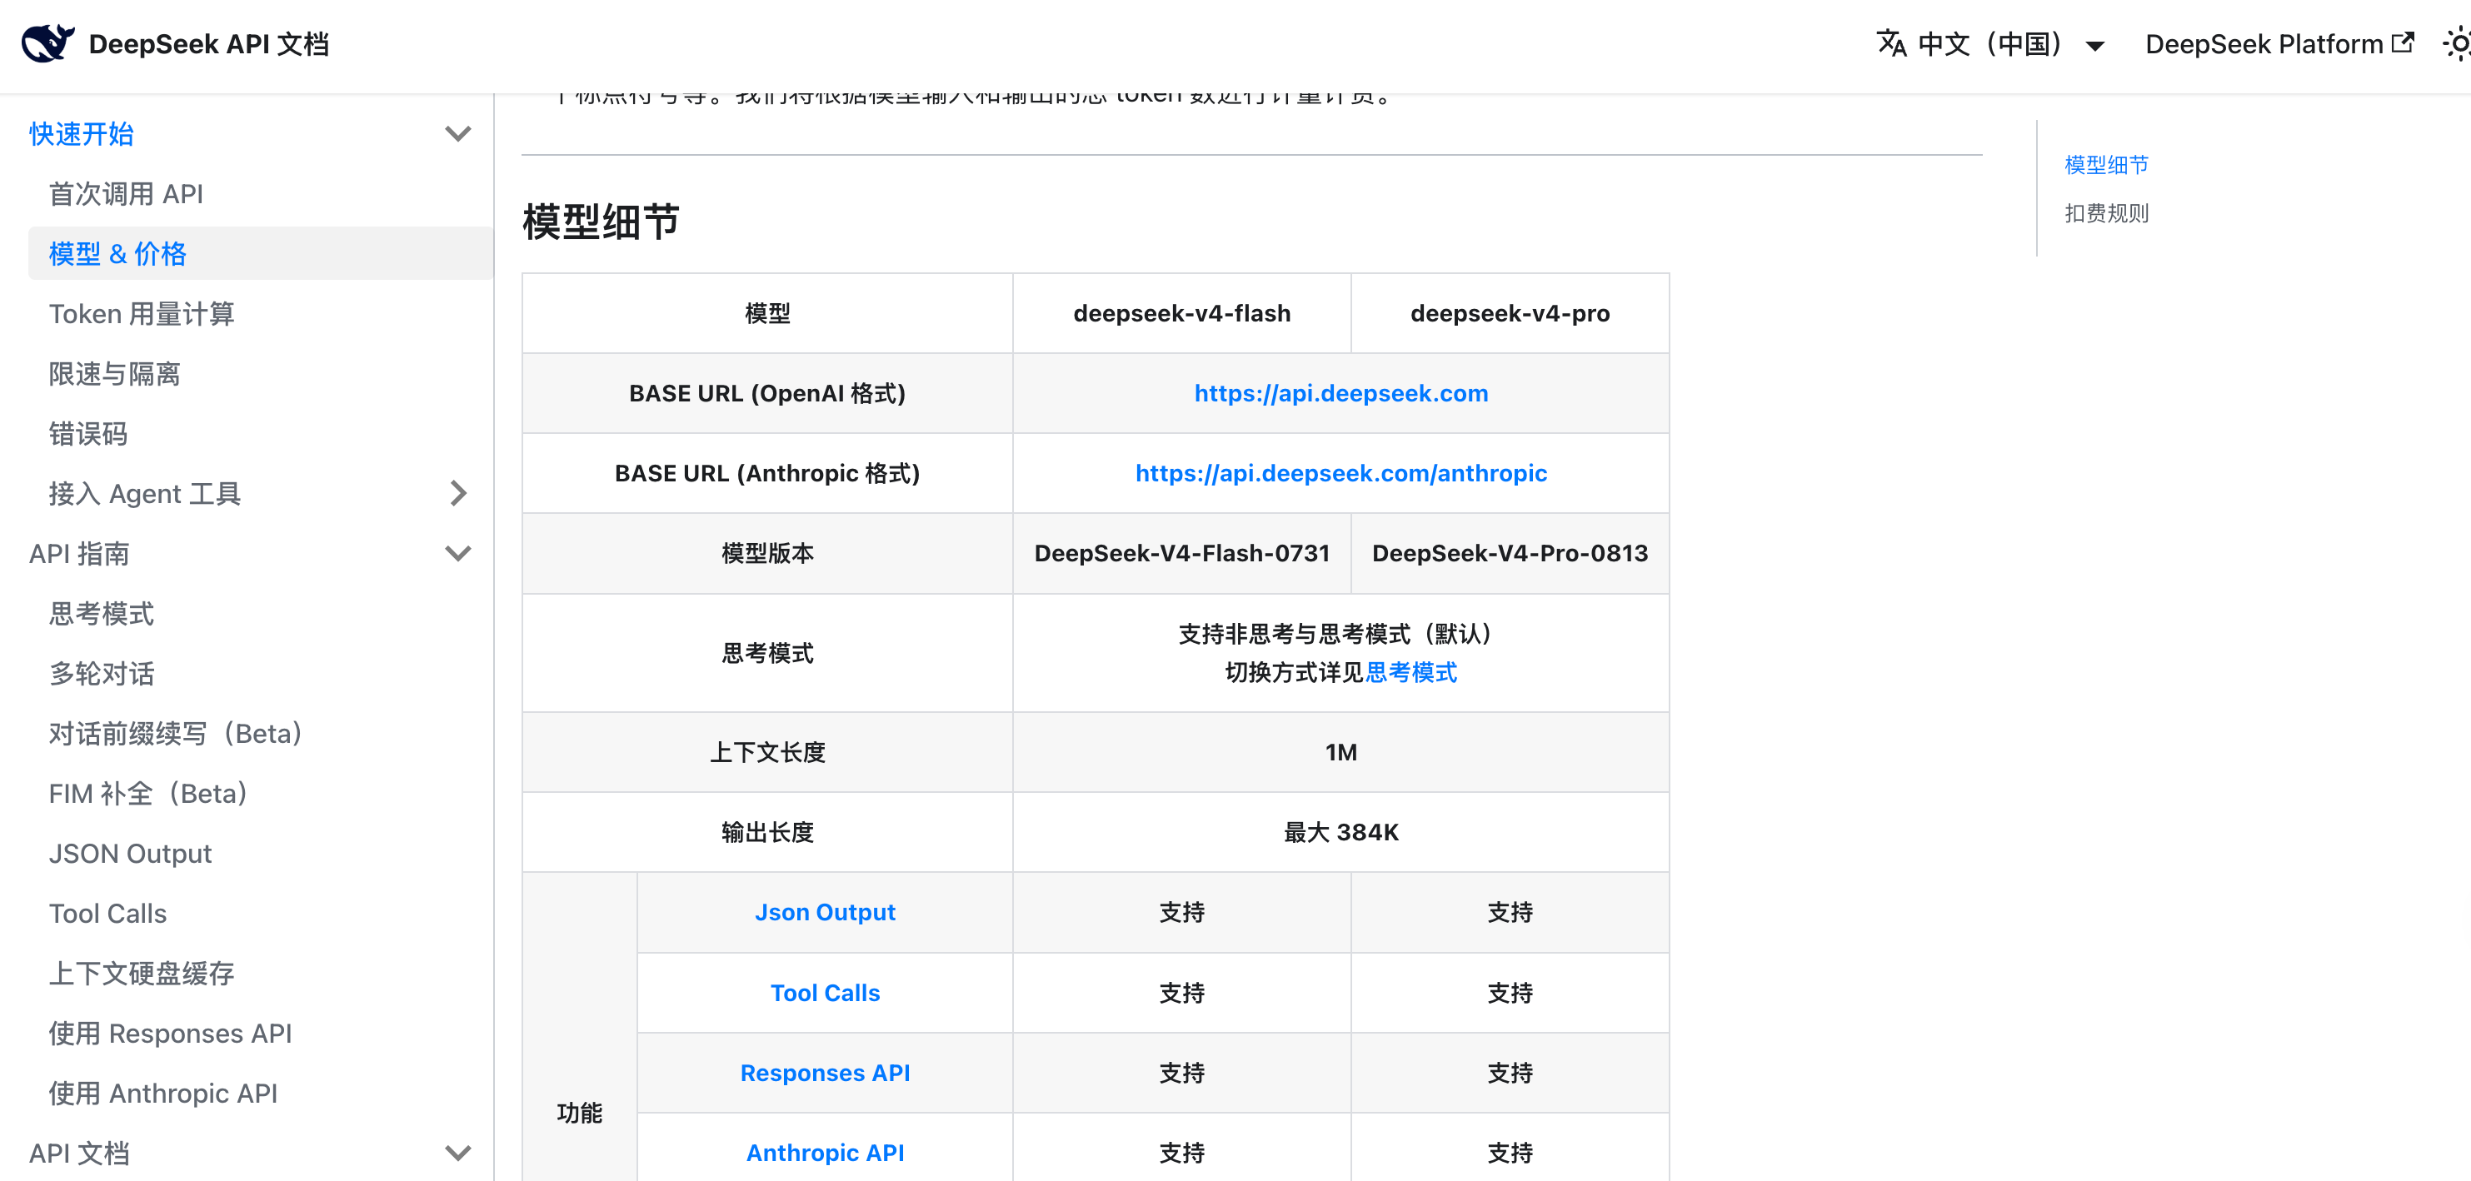This screenshot has width=2471, height=1181.
Task: Click the API 文档 category label
Action: point(78,1154)
